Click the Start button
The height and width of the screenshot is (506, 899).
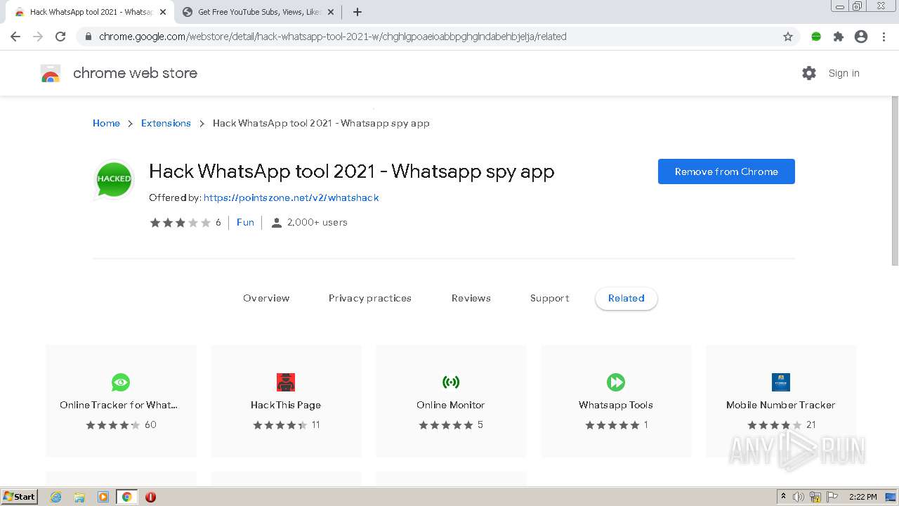tap(20, 497)
